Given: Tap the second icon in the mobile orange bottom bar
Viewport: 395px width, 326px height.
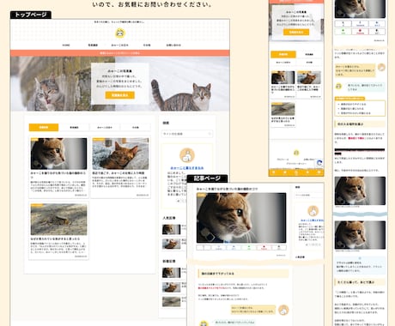Looking at the screenshot, I should (285, 172).
